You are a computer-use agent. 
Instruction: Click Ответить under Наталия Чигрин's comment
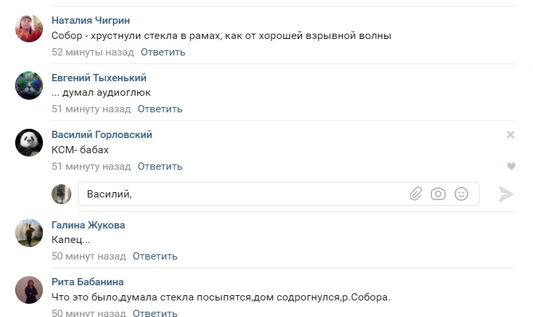[x=163, y=52]
